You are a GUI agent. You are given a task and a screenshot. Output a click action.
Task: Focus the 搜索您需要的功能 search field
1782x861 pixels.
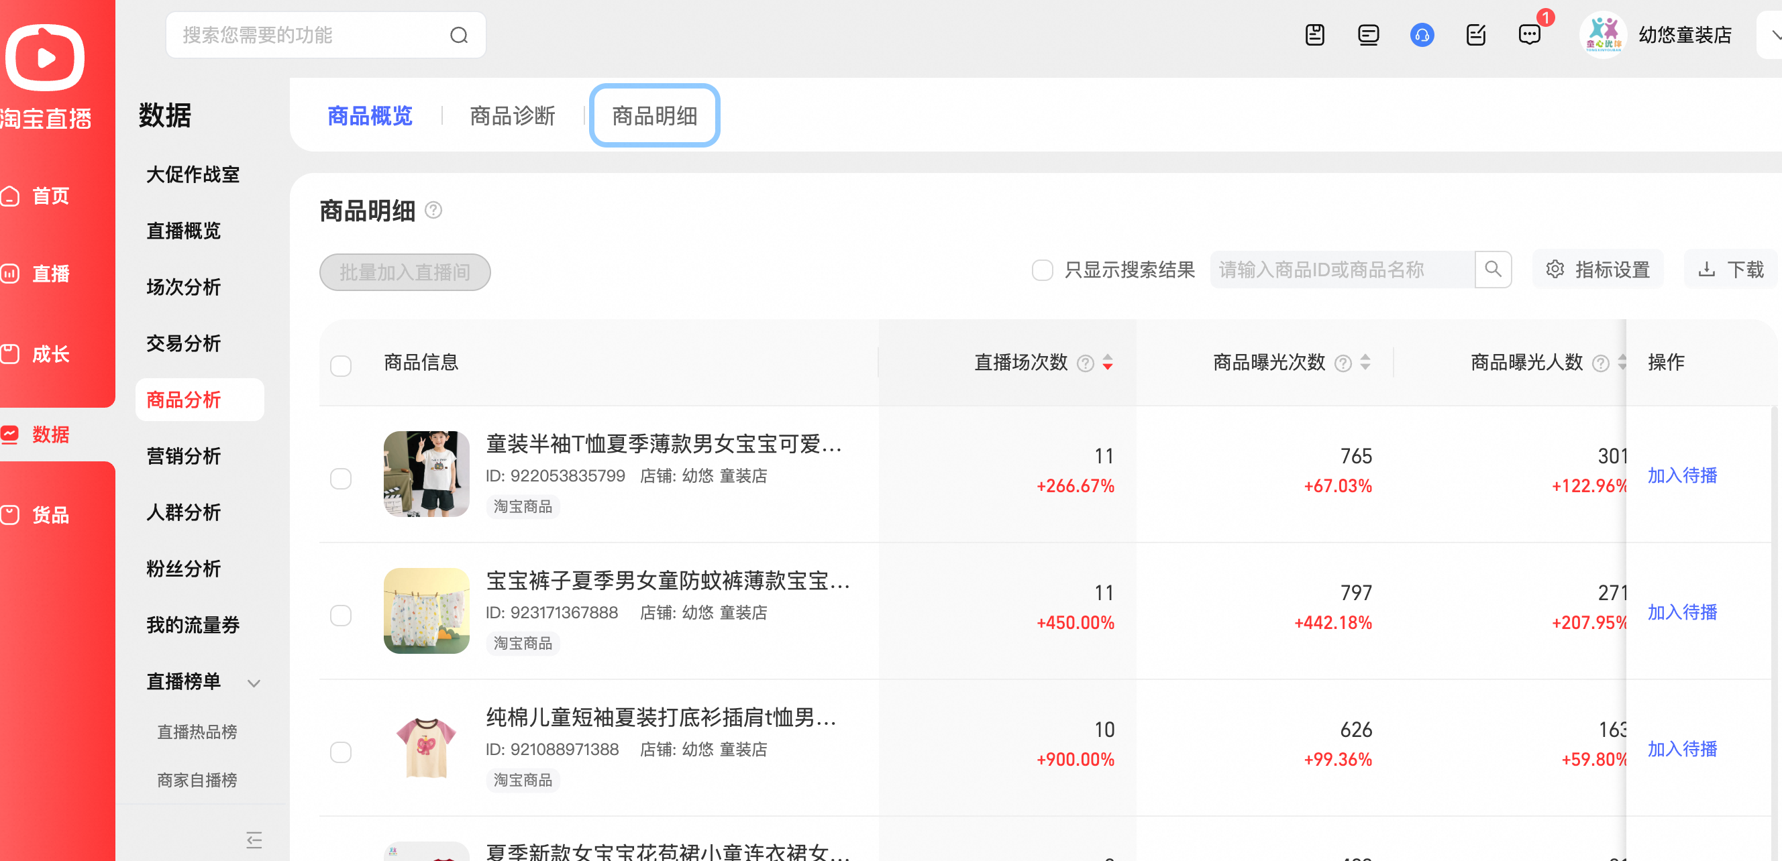[326, 36]
